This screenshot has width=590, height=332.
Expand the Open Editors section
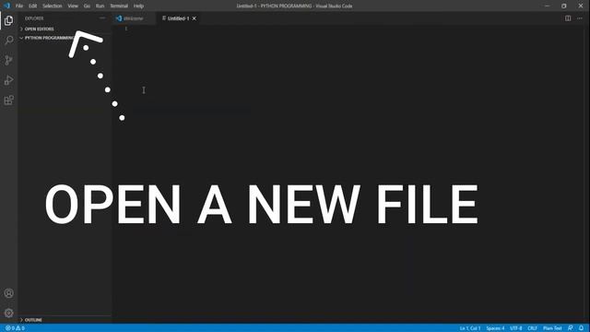pos(39,29)
